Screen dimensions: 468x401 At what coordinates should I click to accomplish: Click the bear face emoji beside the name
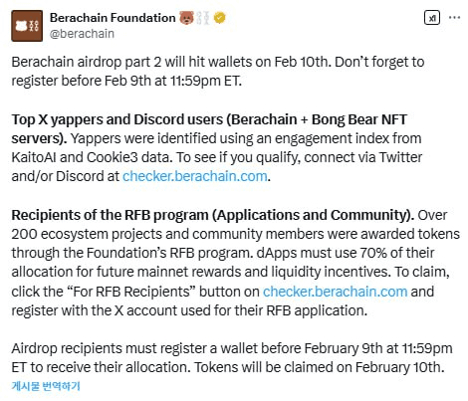[x=187, y=18]
